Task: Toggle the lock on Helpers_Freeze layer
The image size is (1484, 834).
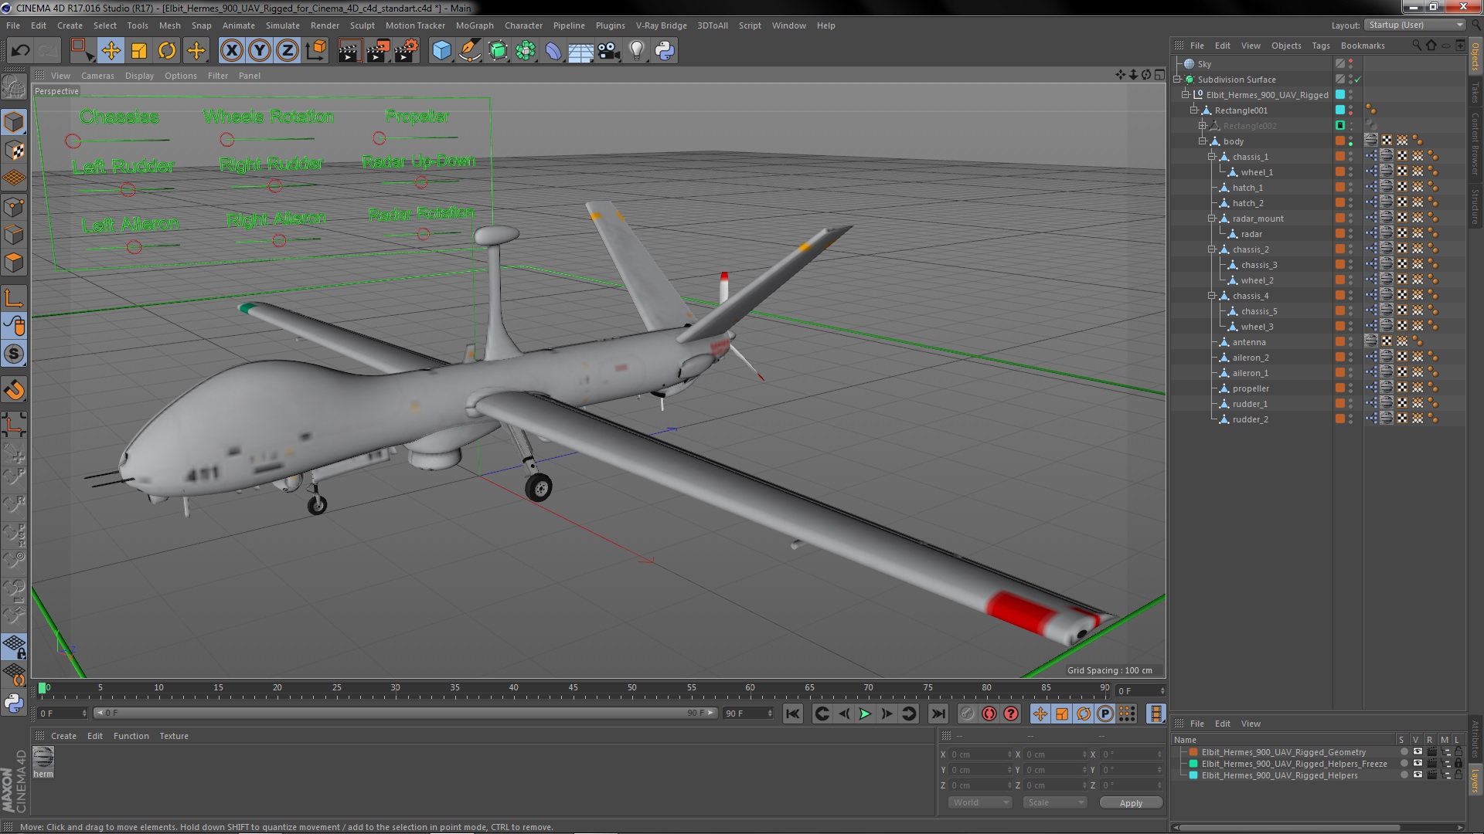Action: click(x=1458, y=763)
